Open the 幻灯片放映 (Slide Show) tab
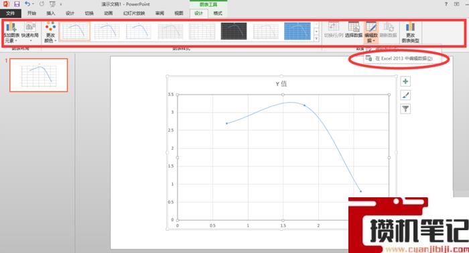The height and width of the screenshot is (253, 469). [134, 13]
